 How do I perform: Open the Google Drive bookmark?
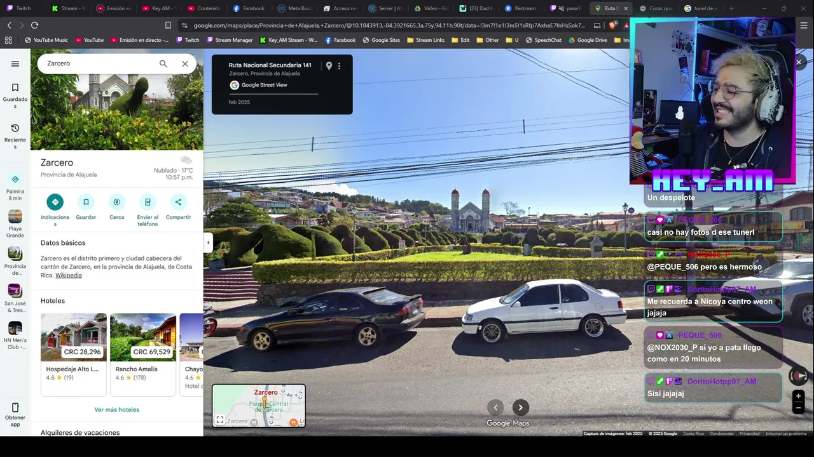(588, 40)
